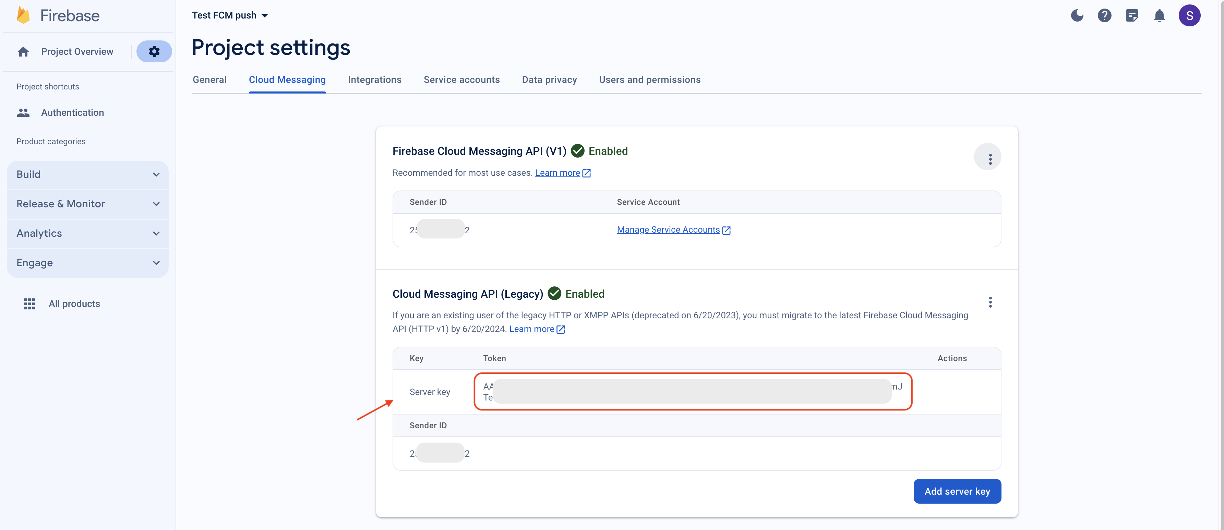Expand the Engage category
Viewport: 1224px width, 530px height.
click(x=87, y=263)
